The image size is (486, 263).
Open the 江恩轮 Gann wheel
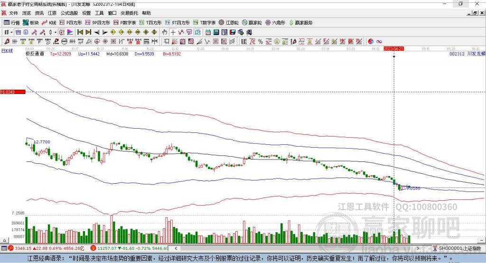229,23
